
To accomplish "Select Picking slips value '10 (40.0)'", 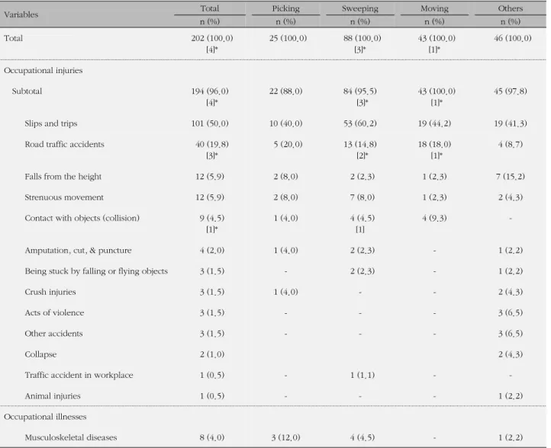I will click(x=285, y=123).
